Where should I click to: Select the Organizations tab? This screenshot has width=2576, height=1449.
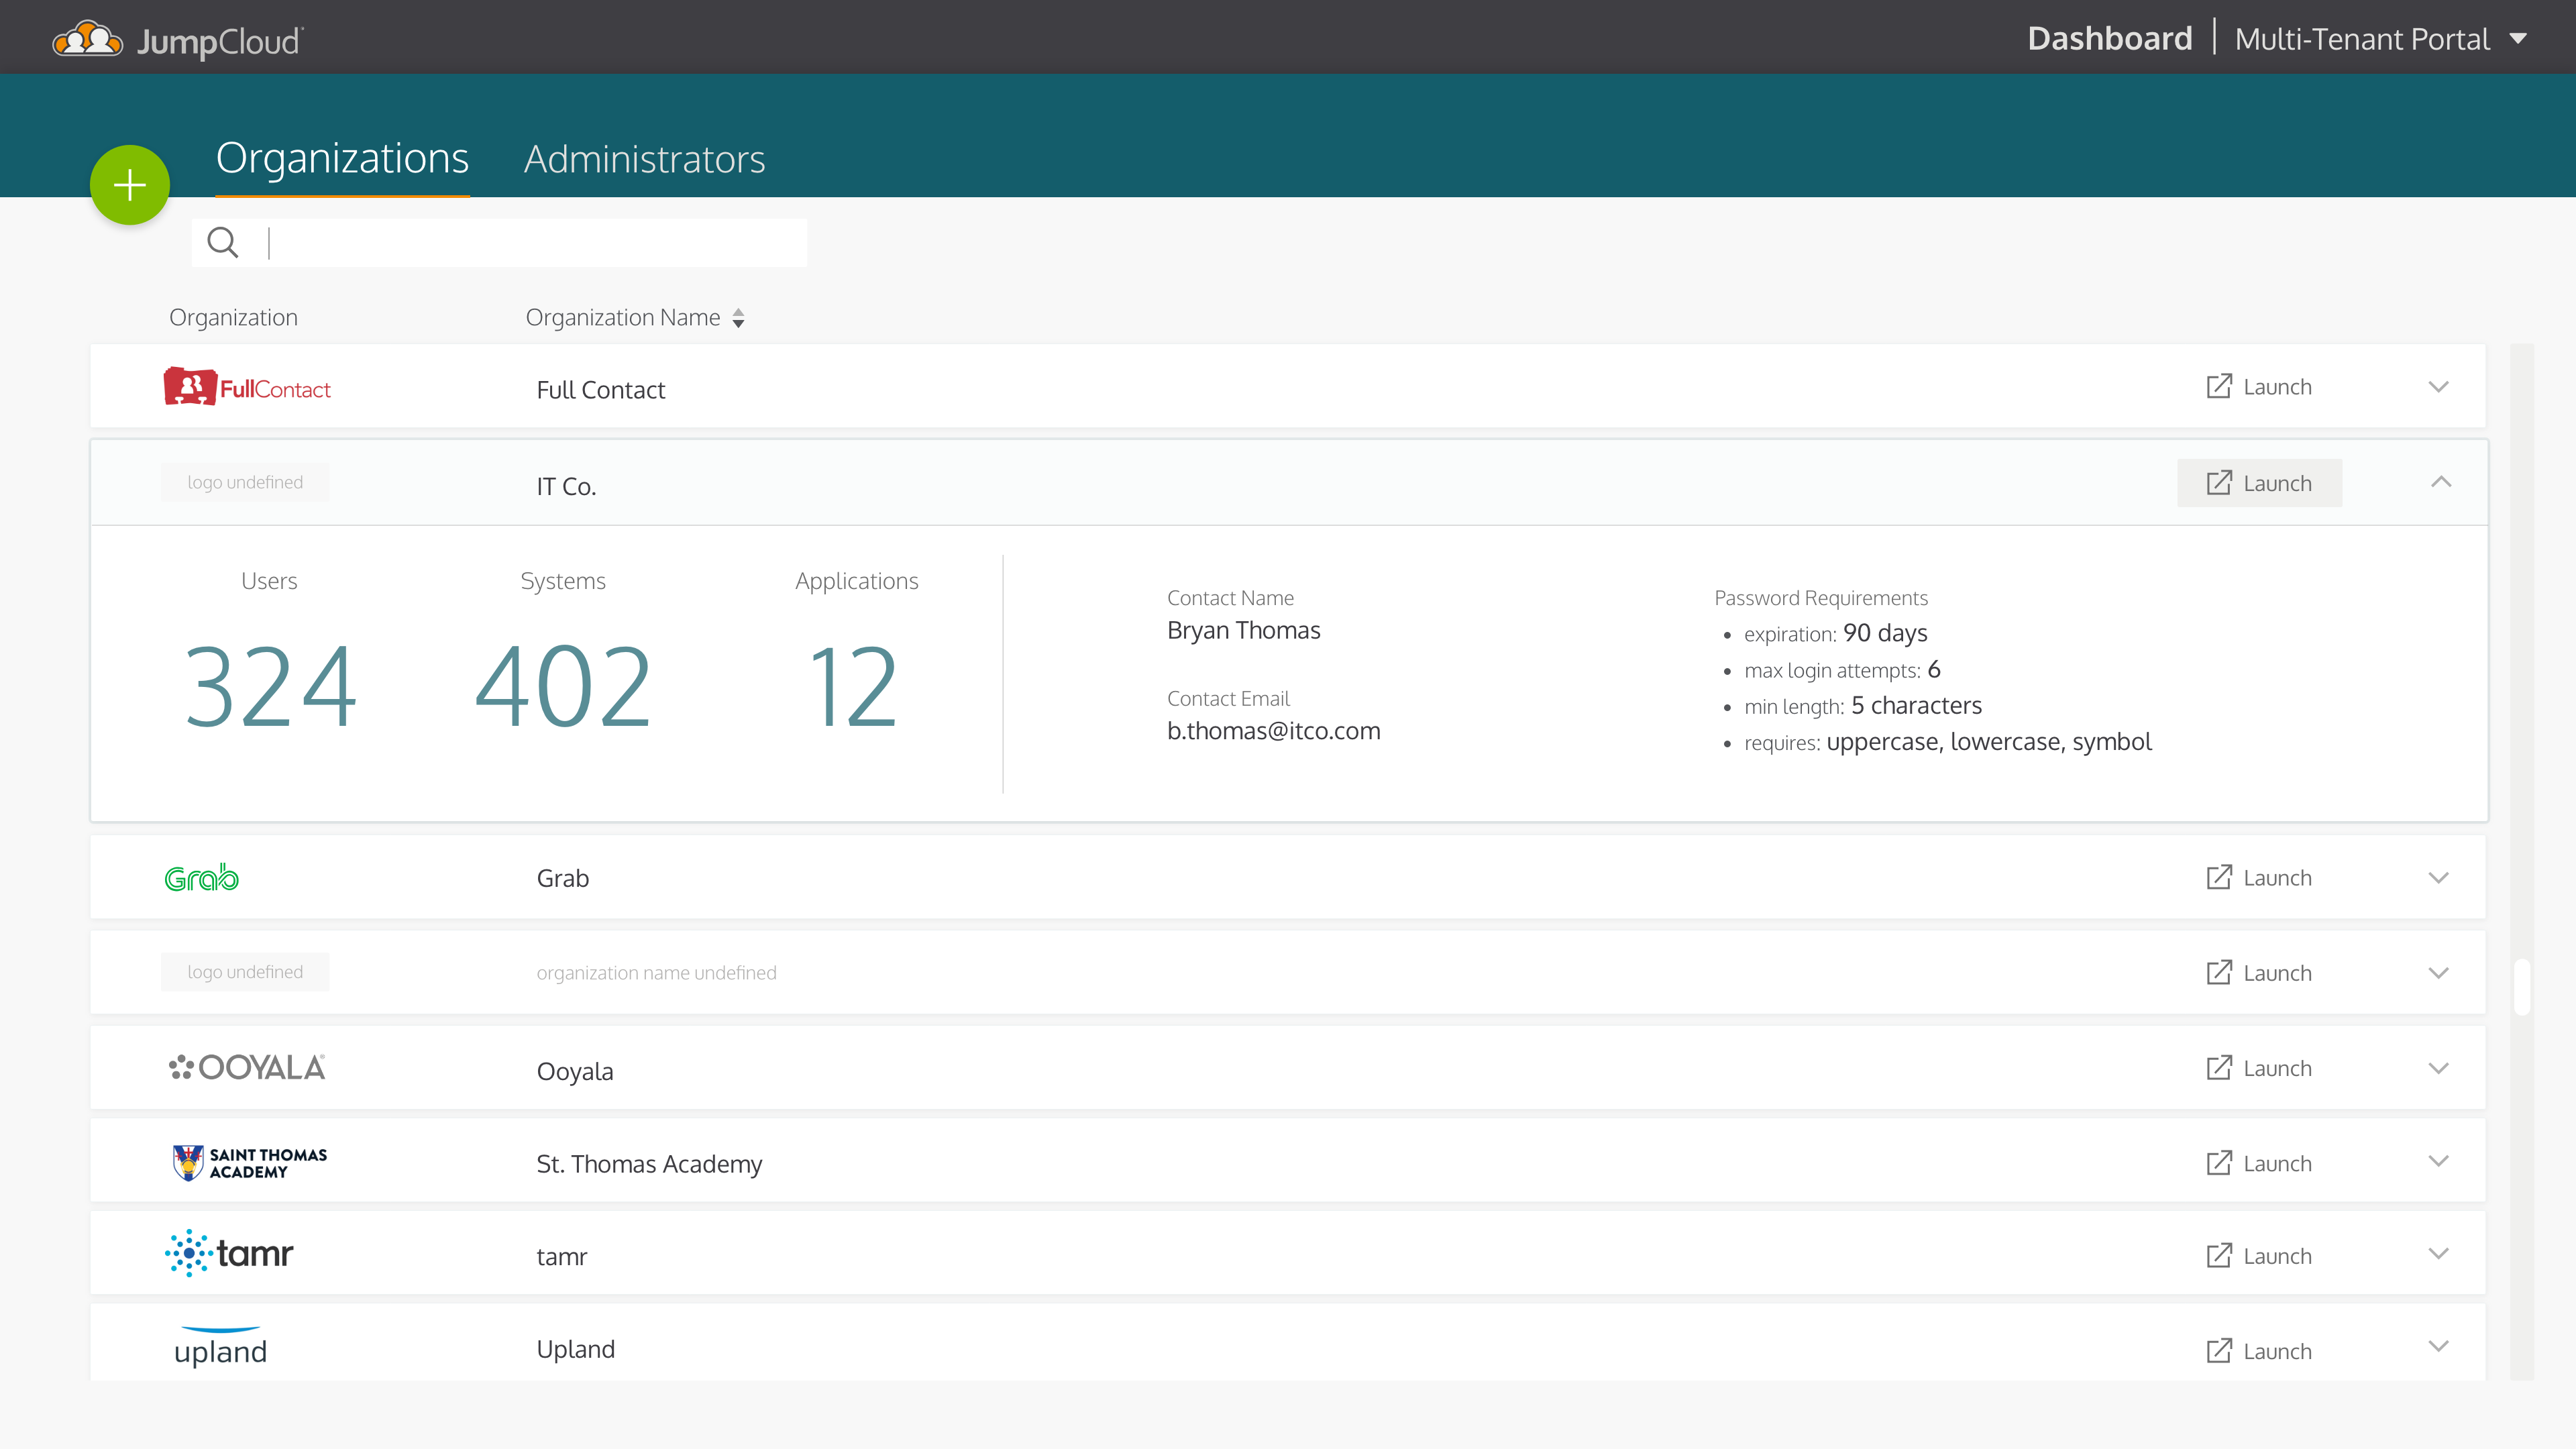(x=342, y=159)
